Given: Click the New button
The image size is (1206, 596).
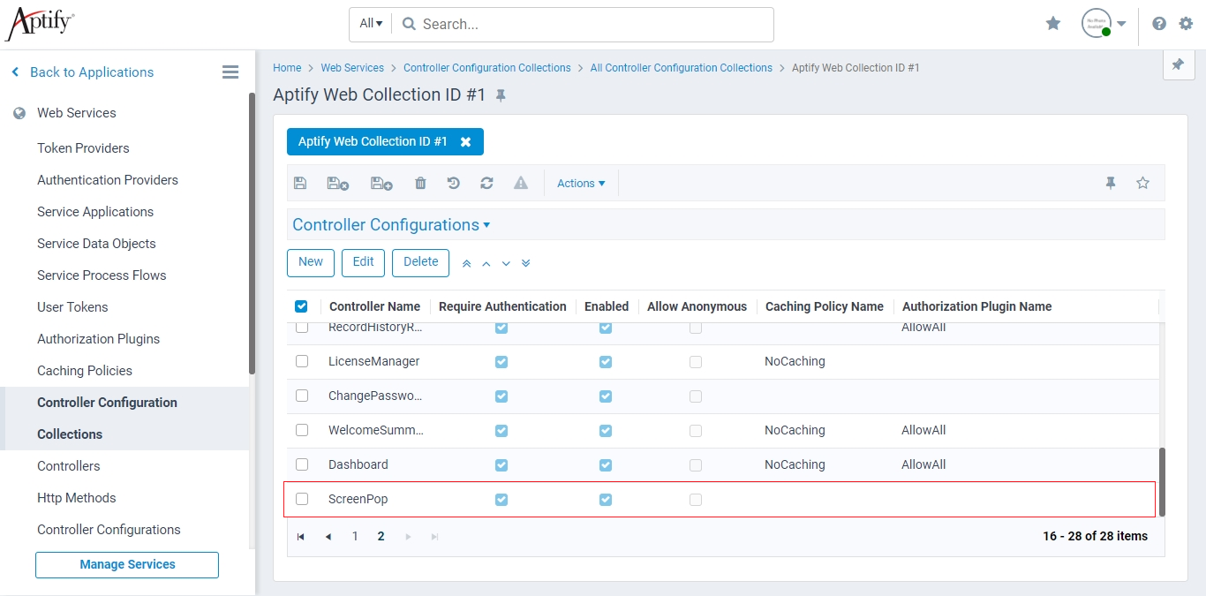Looking at the screenshot, I should click(x=311, y=262).
